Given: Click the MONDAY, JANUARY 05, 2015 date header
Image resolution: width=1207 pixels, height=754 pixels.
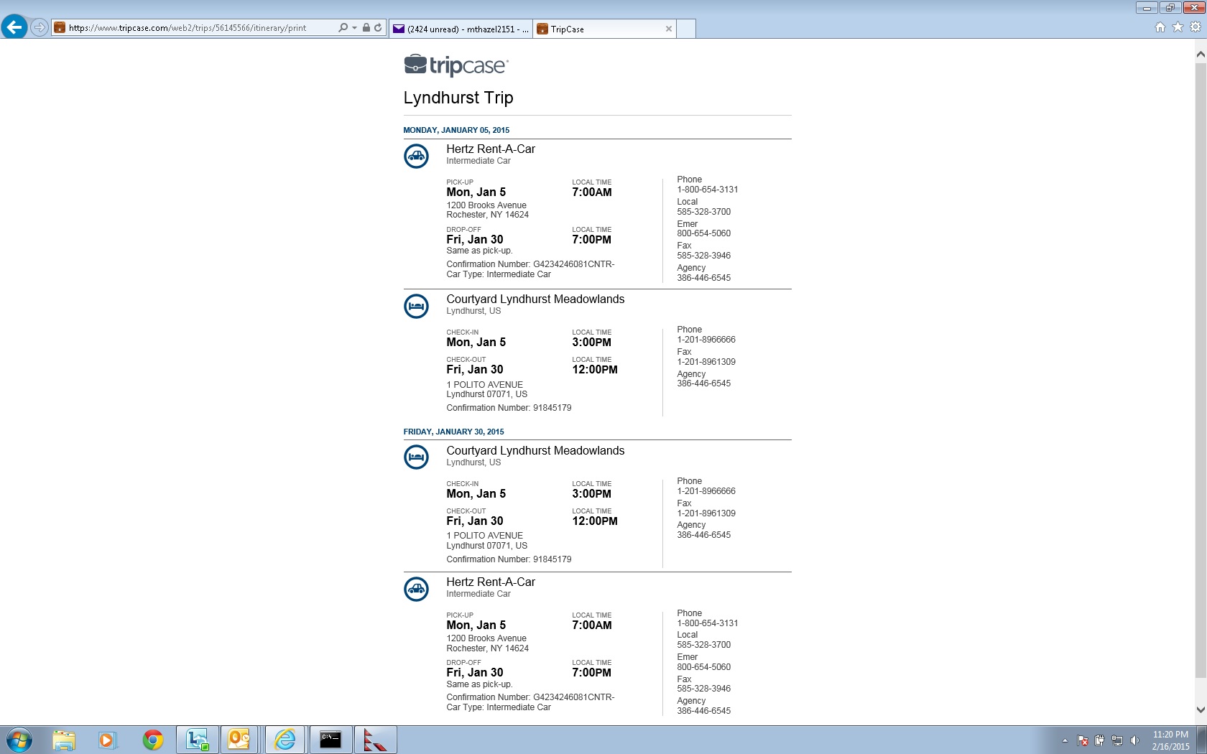Looking at the screenshot, I should 456,130.
